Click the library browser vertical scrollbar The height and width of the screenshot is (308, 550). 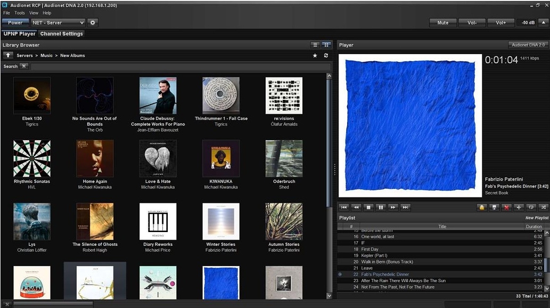[x=329, y=143]
